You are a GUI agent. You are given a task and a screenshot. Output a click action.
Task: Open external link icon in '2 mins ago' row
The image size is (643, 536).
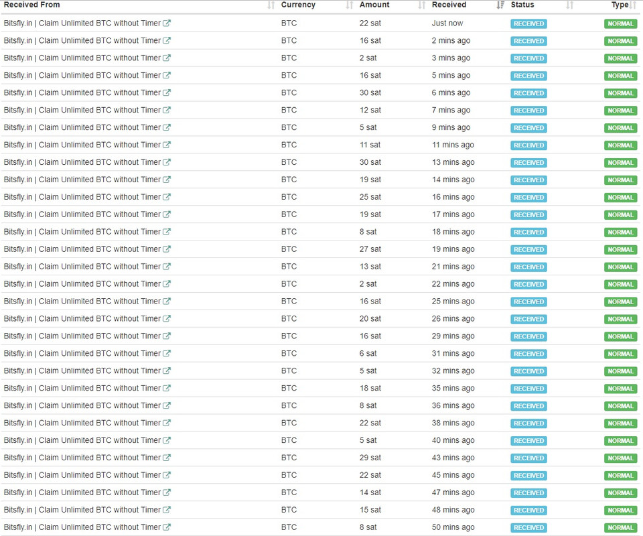click(167, 41)
